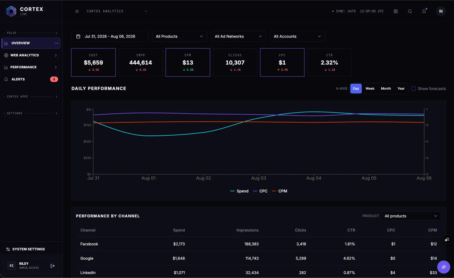Screen dimensions: 454x278
Task: Open the Product 'All products' dropdown
Action: 411,216
